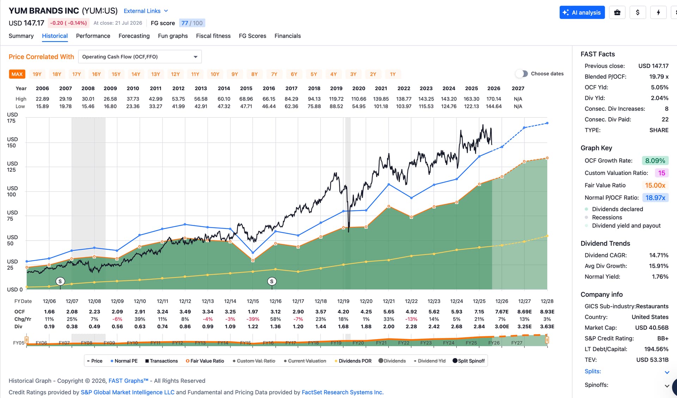Toggle Fair Value Ratio legend item

point(205,361)
